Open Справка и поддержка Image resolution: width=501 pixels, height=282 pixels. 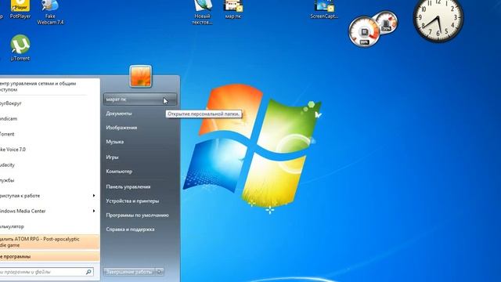pyautogui.click(x=140, y=230)
